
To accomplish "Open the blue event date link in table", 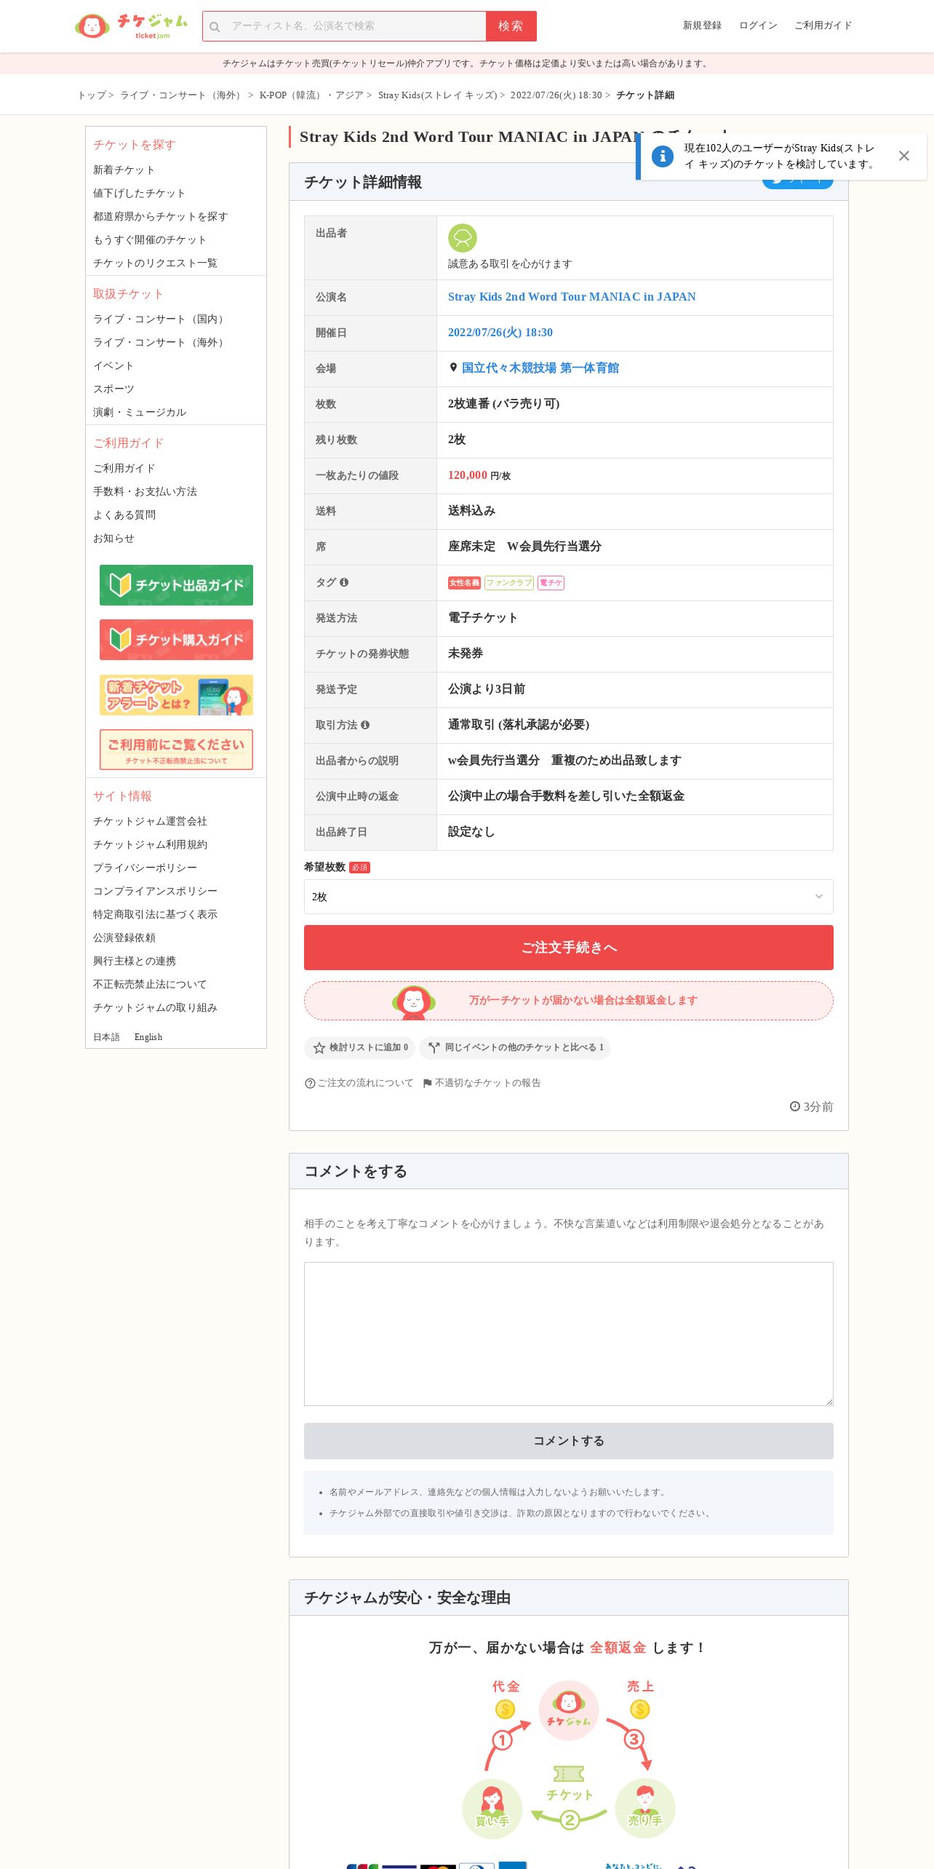I will tap(500, 333).
